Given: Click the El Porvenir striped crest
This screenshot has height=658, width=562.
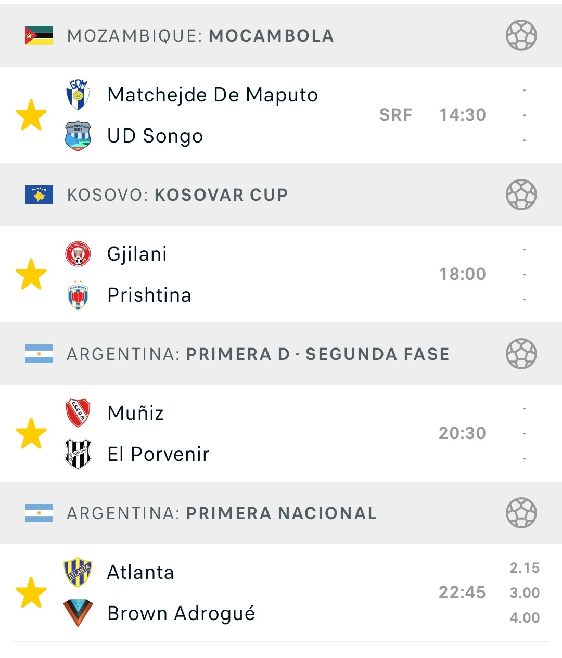Looking at the screenshot, I should (78, 454).
